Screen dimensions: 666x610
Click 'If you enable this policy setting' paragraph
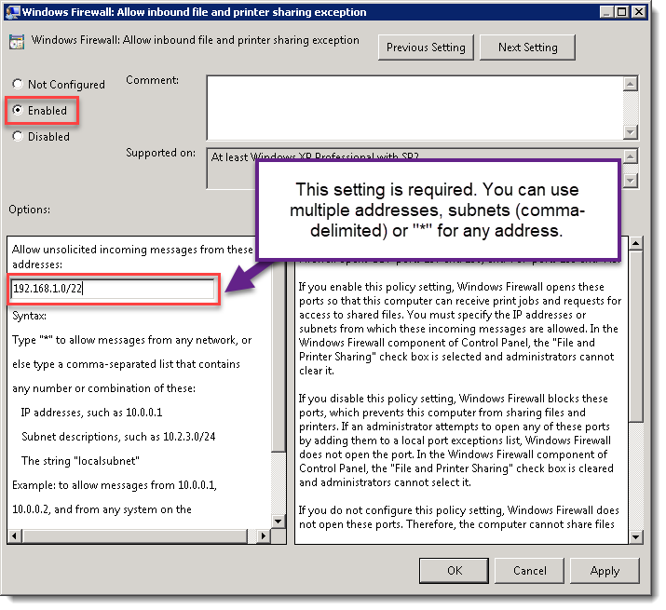(459, 329)
